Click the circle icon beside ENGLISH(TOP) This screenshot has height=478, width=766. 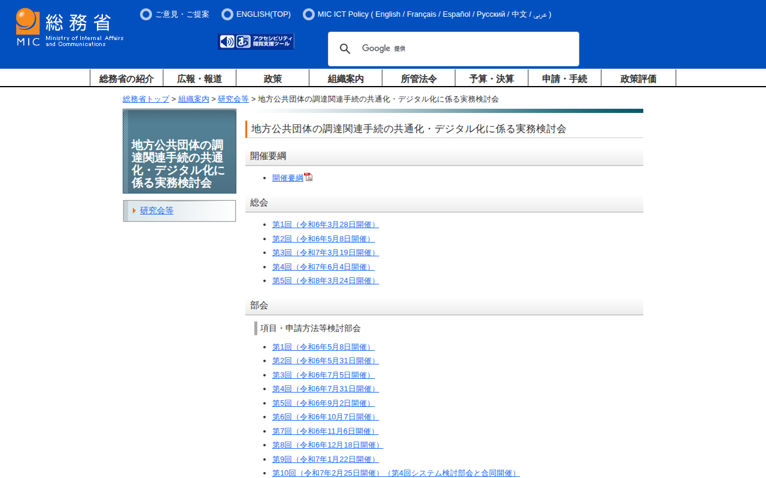click(227, 14)
